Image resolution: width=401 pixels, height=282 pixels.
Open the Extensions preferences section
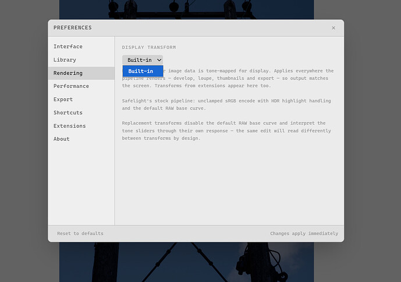pyautogui.click(x=81, y=126)
